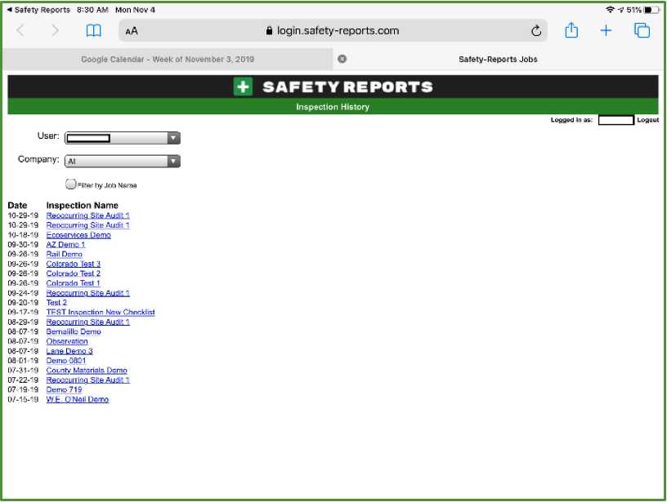Screen dimensions: 667x502
Task: Open the Safari bookmarks book icon
Action: pyautogui.click(x=93, y=30)
